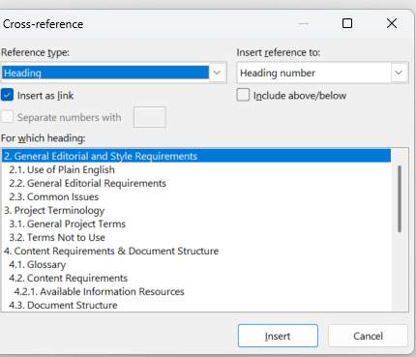Click the Insert button
416x357 pixels.
(x=278, y=336)
